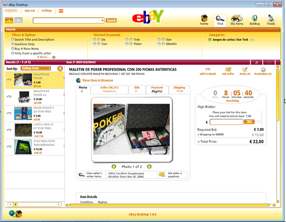Click the green plus icon by Juegos de cartas
The height and width of the screenshot is (222, 286).
pos(210,40)
